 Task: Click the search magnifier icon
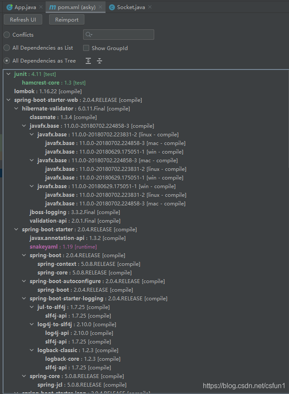pyautogui.click(x=89, y=35)
